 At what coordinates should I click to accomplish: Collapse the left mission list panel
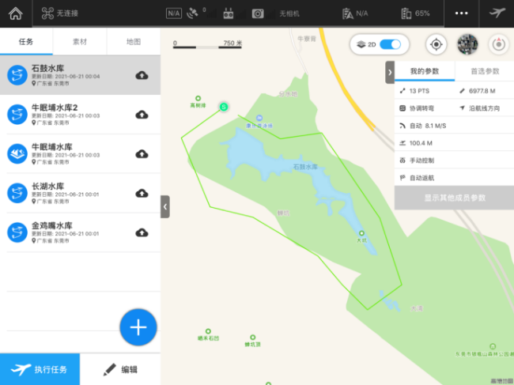(164, 206)
